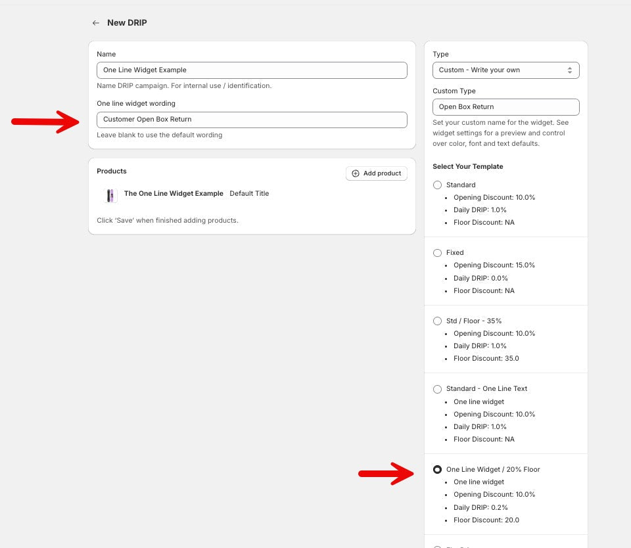Click the New DRIP page heading
The height and width of the screenshot is (548, 631).
point(127,23)
